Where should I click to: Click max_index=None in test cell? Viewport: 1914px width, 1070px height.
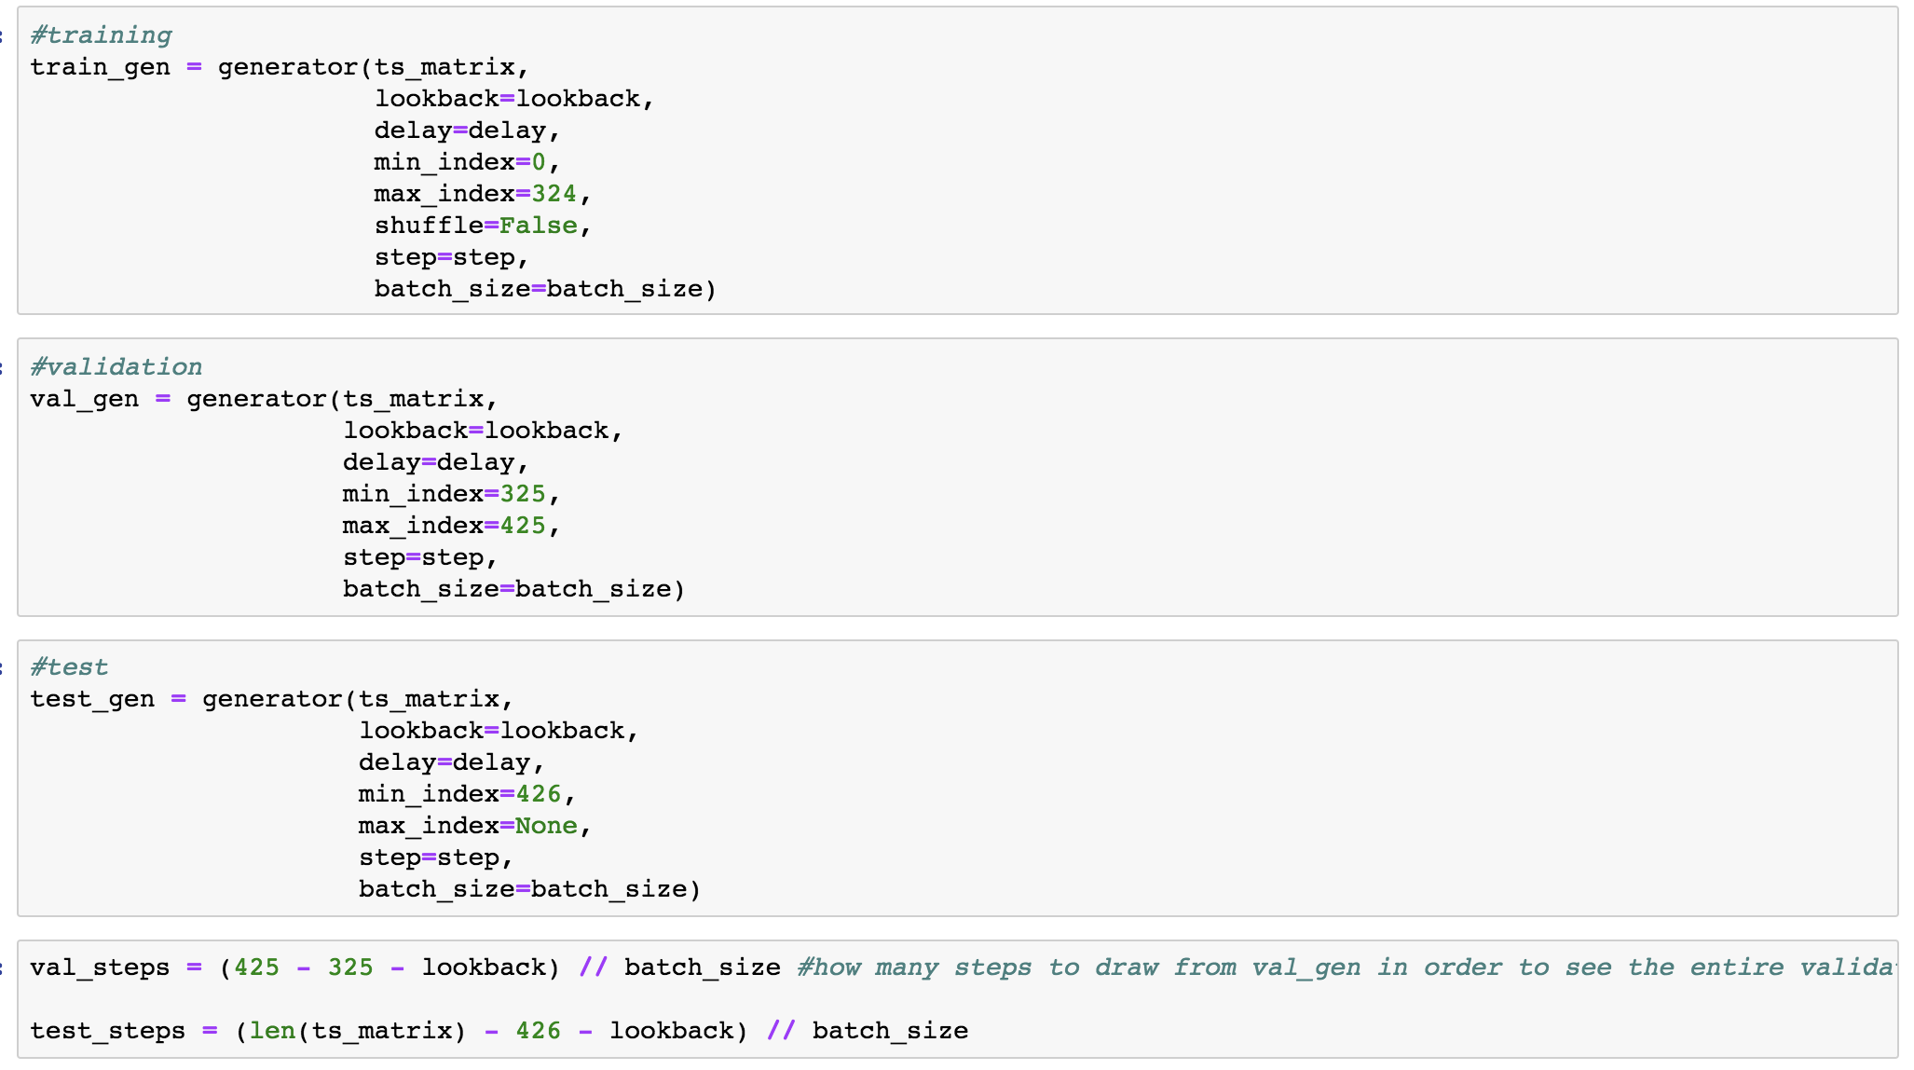468,826
